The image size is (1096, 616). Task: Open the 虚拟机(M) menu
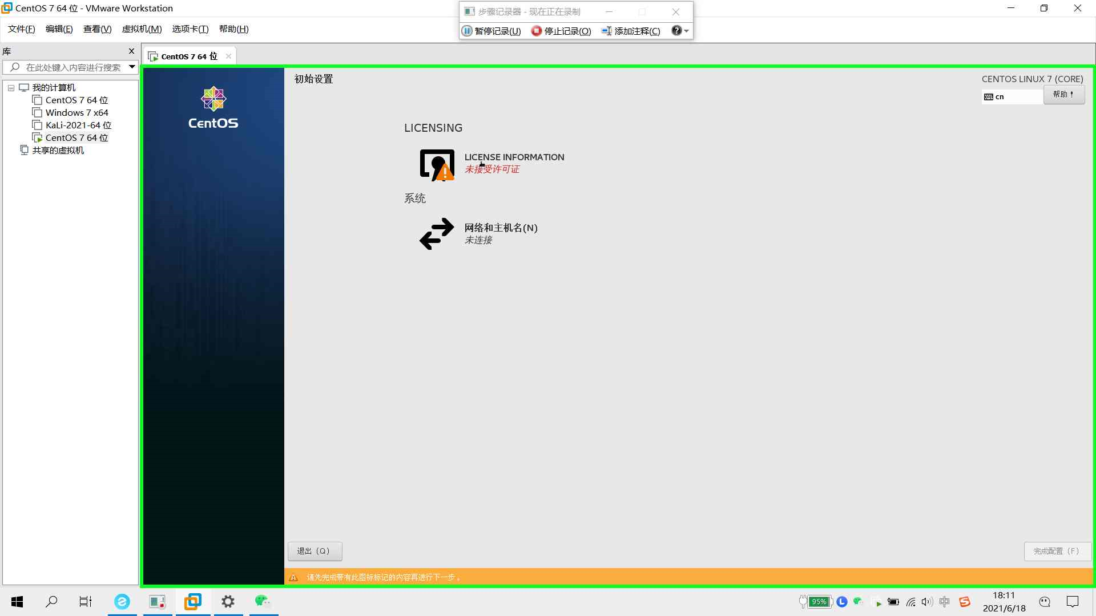[x=142, y=29]
